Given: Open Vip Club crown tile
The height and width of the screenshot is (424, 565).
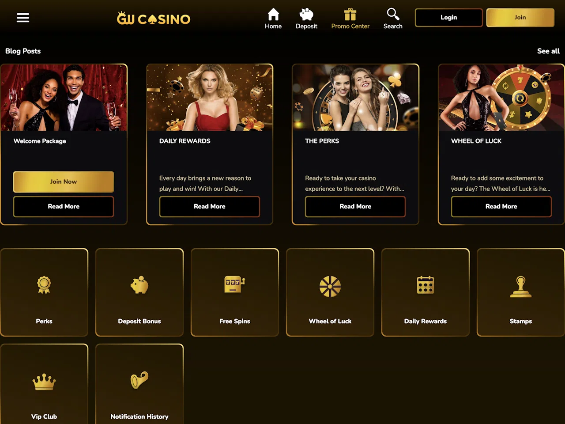Looking at the screenshot, I should 44,384.
